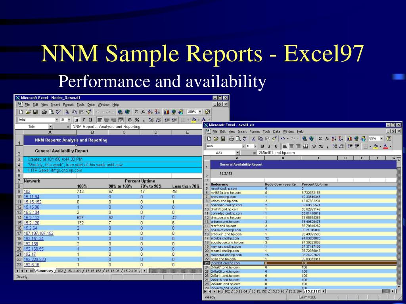
Task: Open 100% zoom dropdown in Nodes_General1 window
Action: coord(200,112)
